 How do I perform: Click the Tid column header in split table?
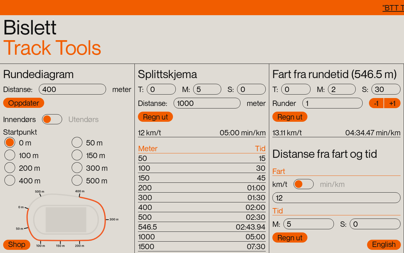coord(260,149)
